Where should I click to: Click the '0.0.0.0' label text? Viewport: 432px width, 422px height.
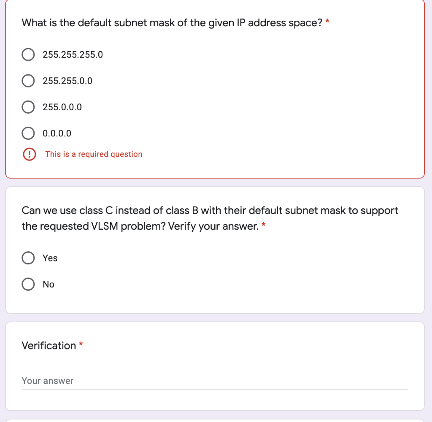[57, 133]
